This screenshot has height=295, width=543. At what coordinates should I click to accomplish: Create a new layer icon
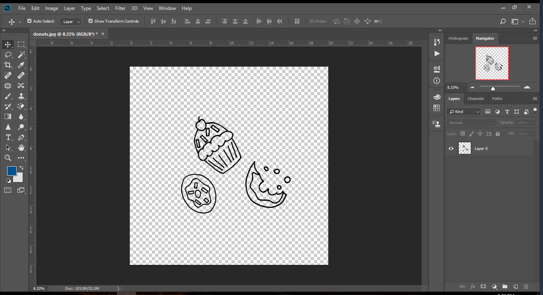coord(516,286)
